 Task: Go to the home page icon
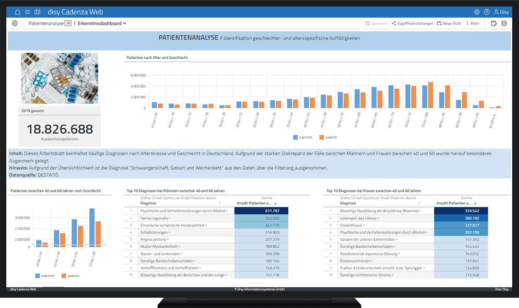click(18, 12)
